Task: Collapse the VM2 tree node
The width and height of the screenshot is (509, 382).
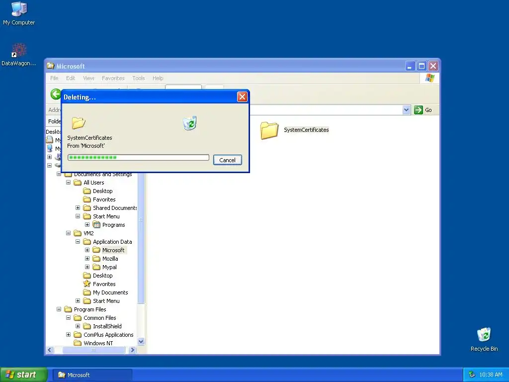Action: (68, 233)
